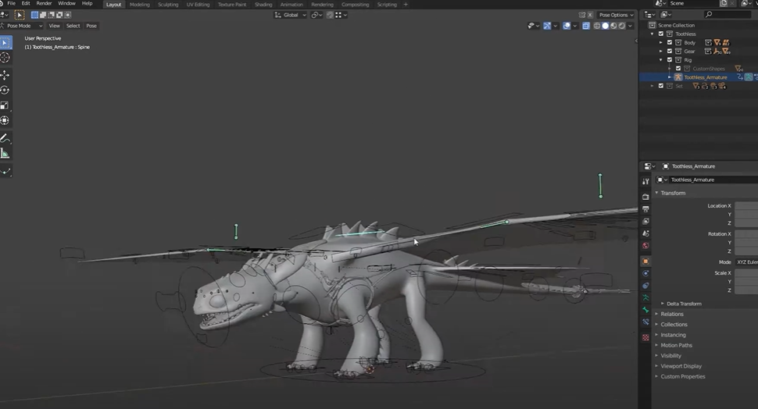This screenshot has height=409, width=758.
Task: Collapse the Rig collection in outliner
Action: pyautogui.click(x=661, y=60)
